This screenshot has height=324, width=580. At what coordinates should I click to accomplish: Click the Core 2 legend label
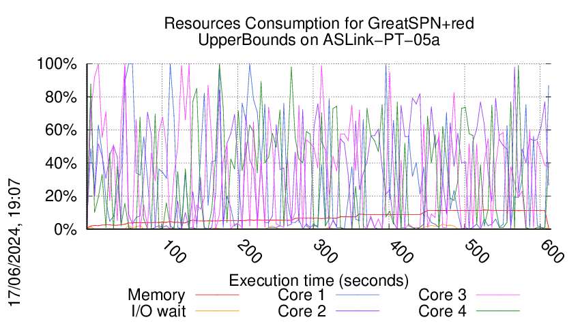click(x=302, y=311)
